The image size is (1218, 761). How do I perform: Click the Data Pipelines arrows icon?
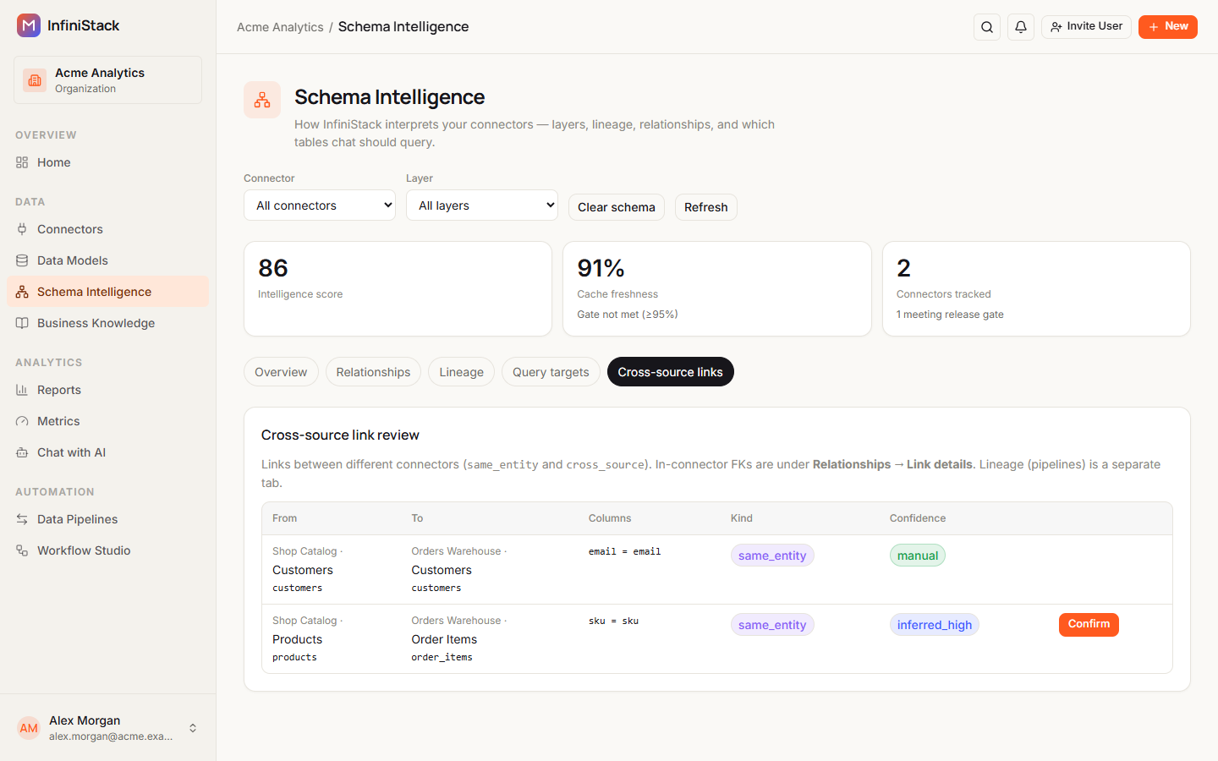pyautogui.click(x=22, y=519)
